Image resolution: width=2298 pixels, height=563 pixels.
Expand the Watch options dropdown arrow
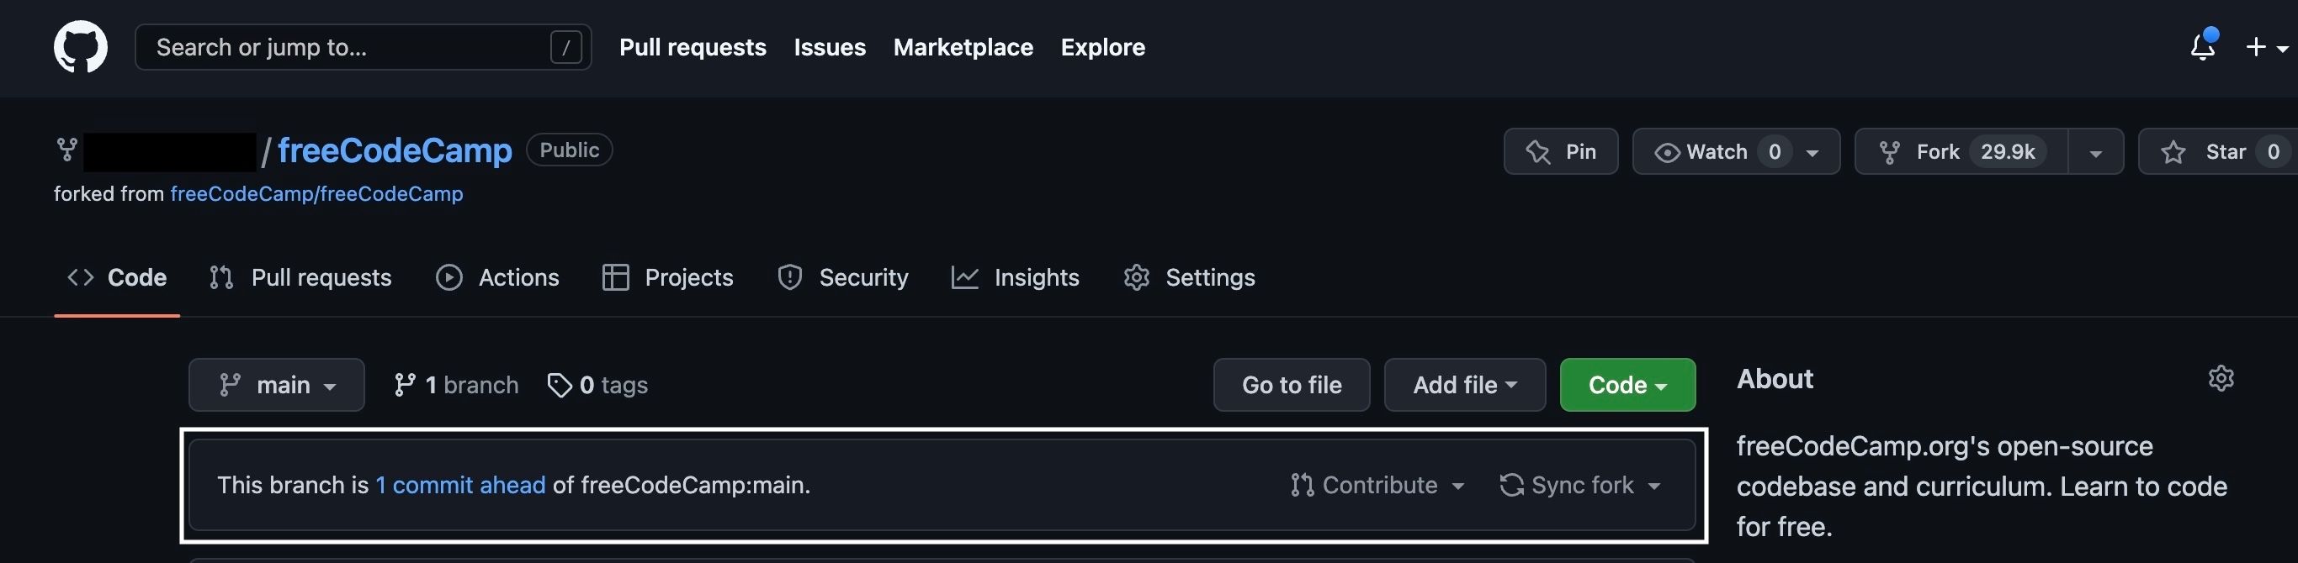tap(1812, 152)
